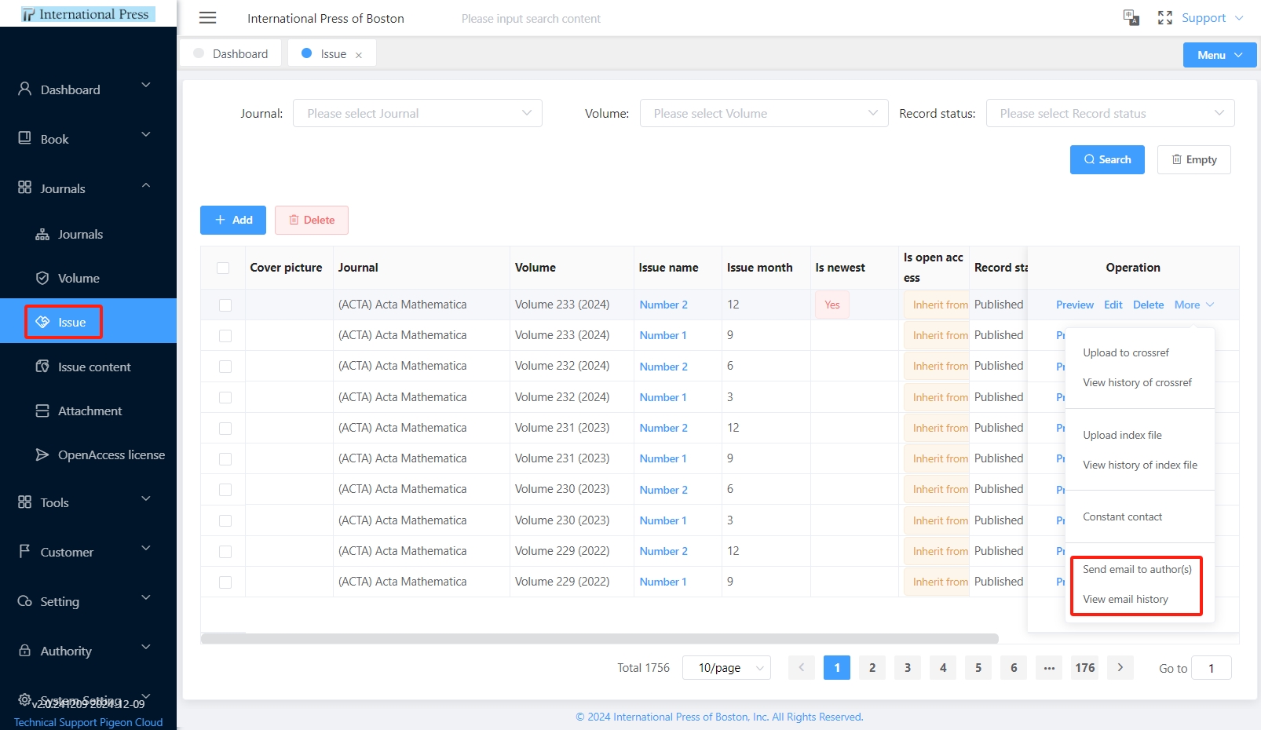Click Delete link in first row
This screenshot has width=1261, height=730.
tap(1148, 305)
